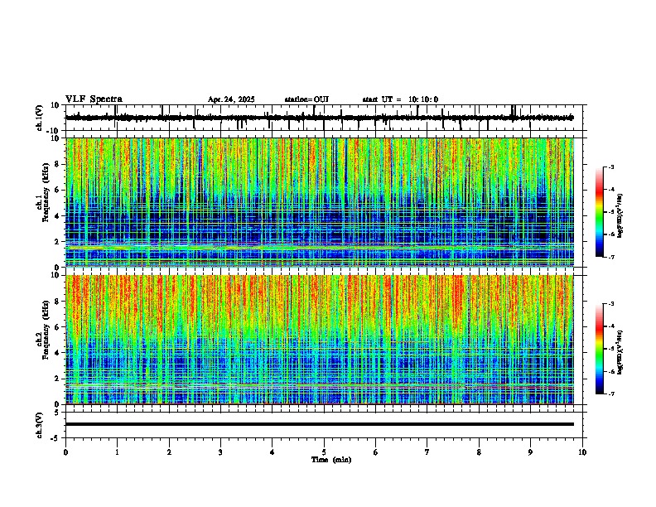Image resolution: width=656 pixels, height=507 pixels.
Task: Click time axis tick label "0"
Action: point(65,452)
